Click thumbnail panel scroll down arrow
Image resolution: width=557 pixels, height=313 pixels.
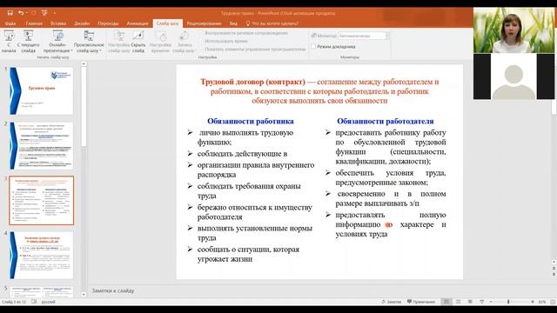(x=84, y=294)
